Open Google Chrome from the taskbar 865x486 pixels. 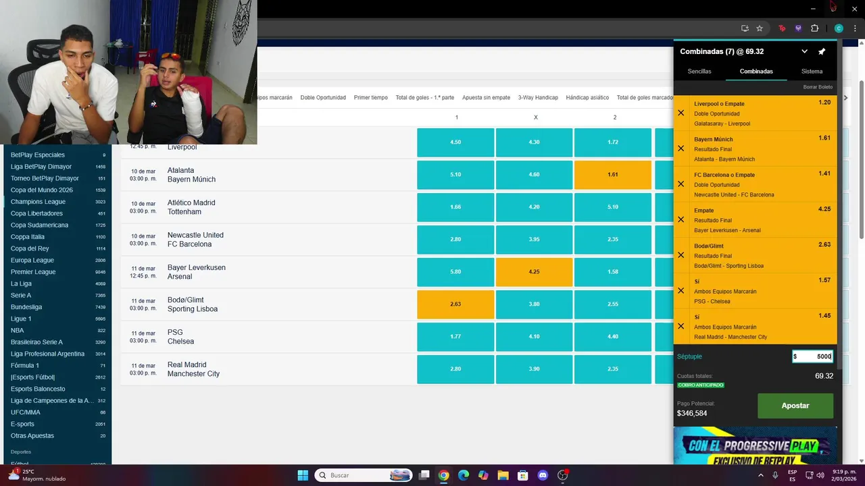443,475
